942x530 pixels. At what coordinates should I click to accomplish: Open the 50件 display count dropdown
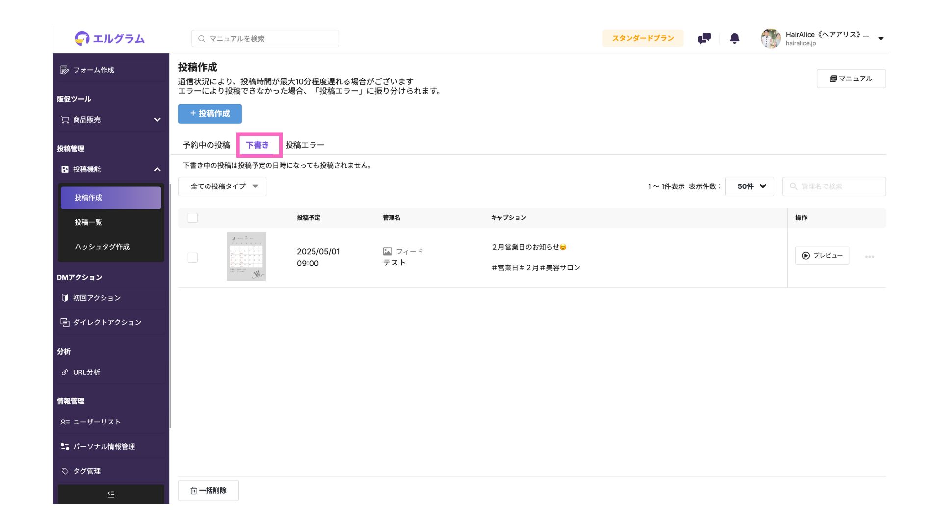(x=749, y=186)
